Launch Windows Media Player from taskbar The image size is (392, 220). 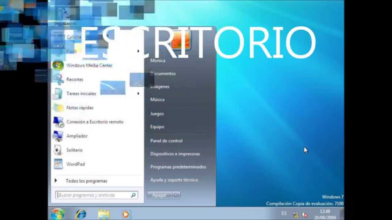(x=126, y=214)
